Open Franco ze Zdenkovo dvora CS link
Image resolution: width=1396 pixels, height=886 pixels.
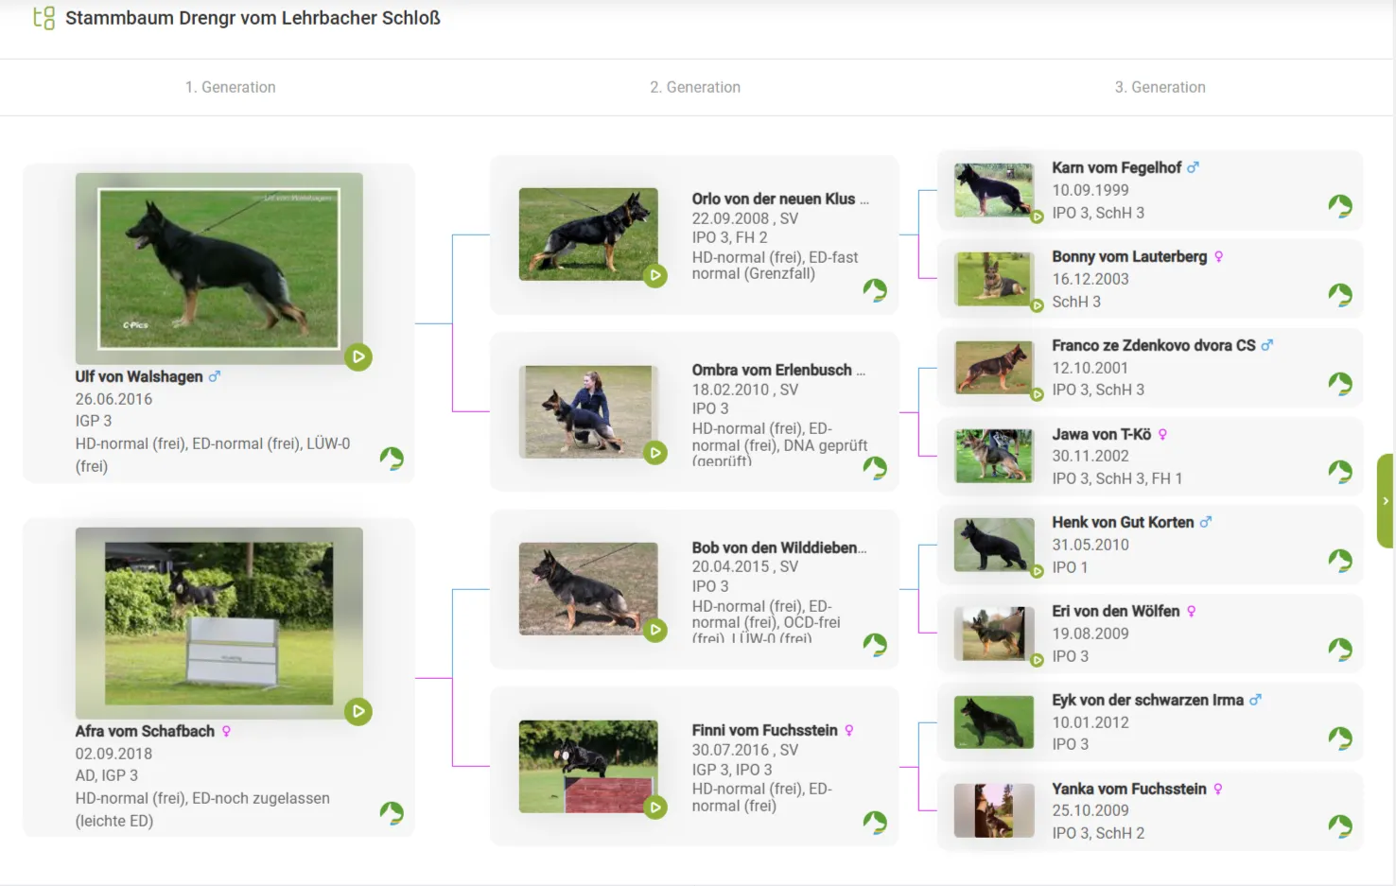(1153, 345)
